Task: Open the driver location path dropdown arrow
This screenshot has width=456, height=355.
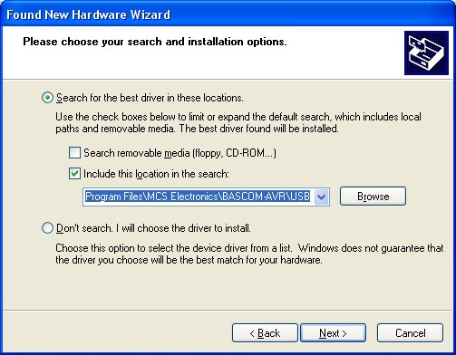Action: 321,197
